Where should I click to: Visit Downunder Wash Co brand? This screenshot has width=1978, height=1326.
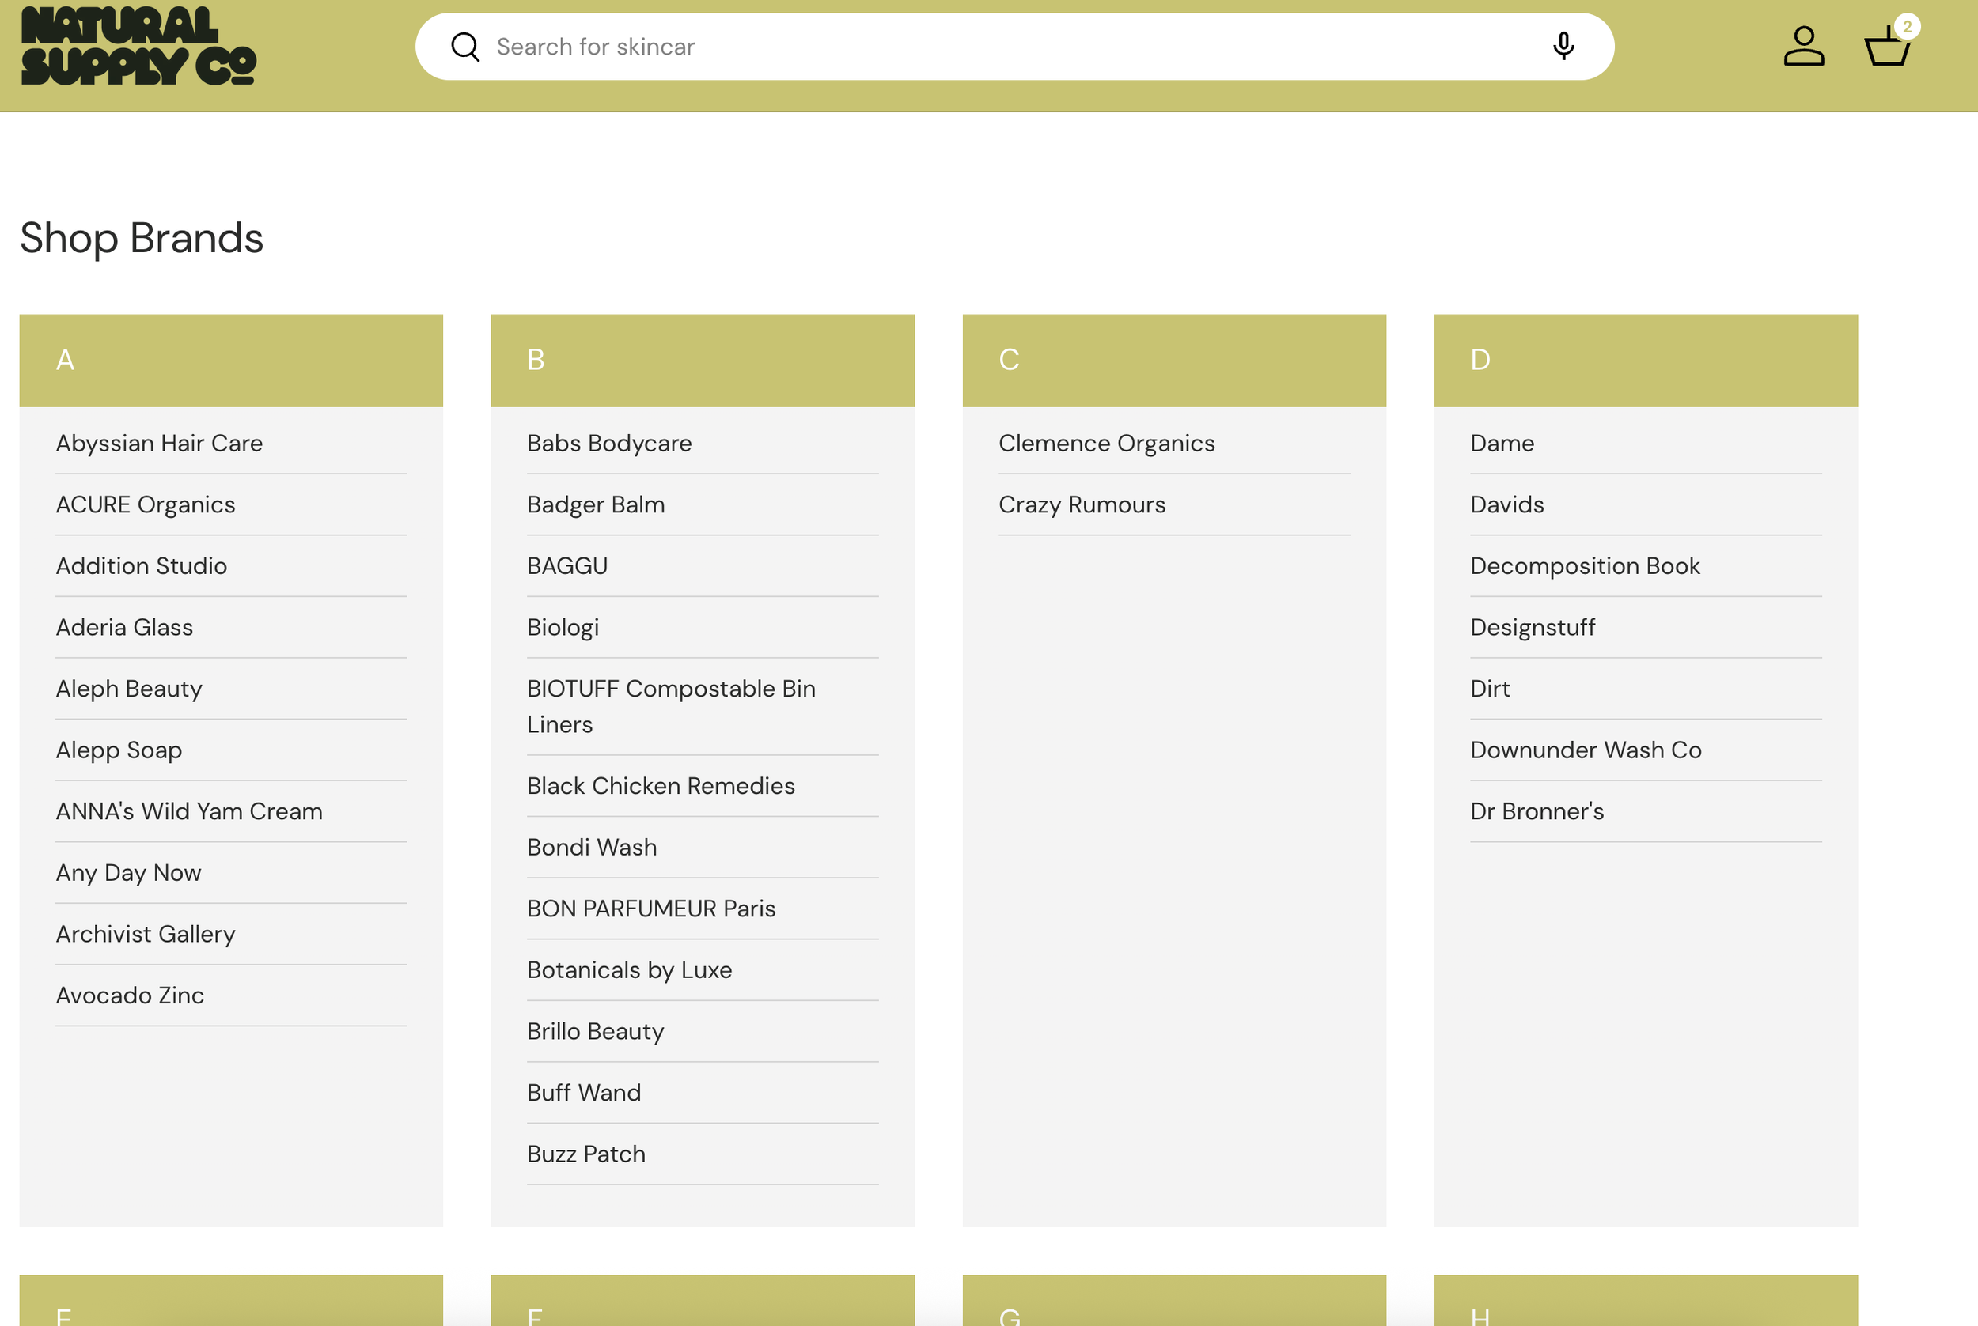click(1586, 750)
